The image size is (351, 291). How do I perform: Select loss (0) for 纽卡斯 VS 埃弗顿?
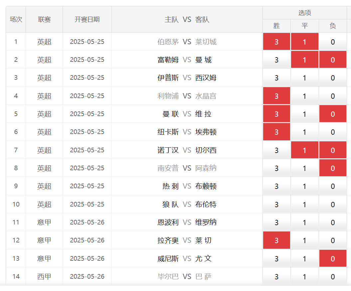[x=333, y=132]
